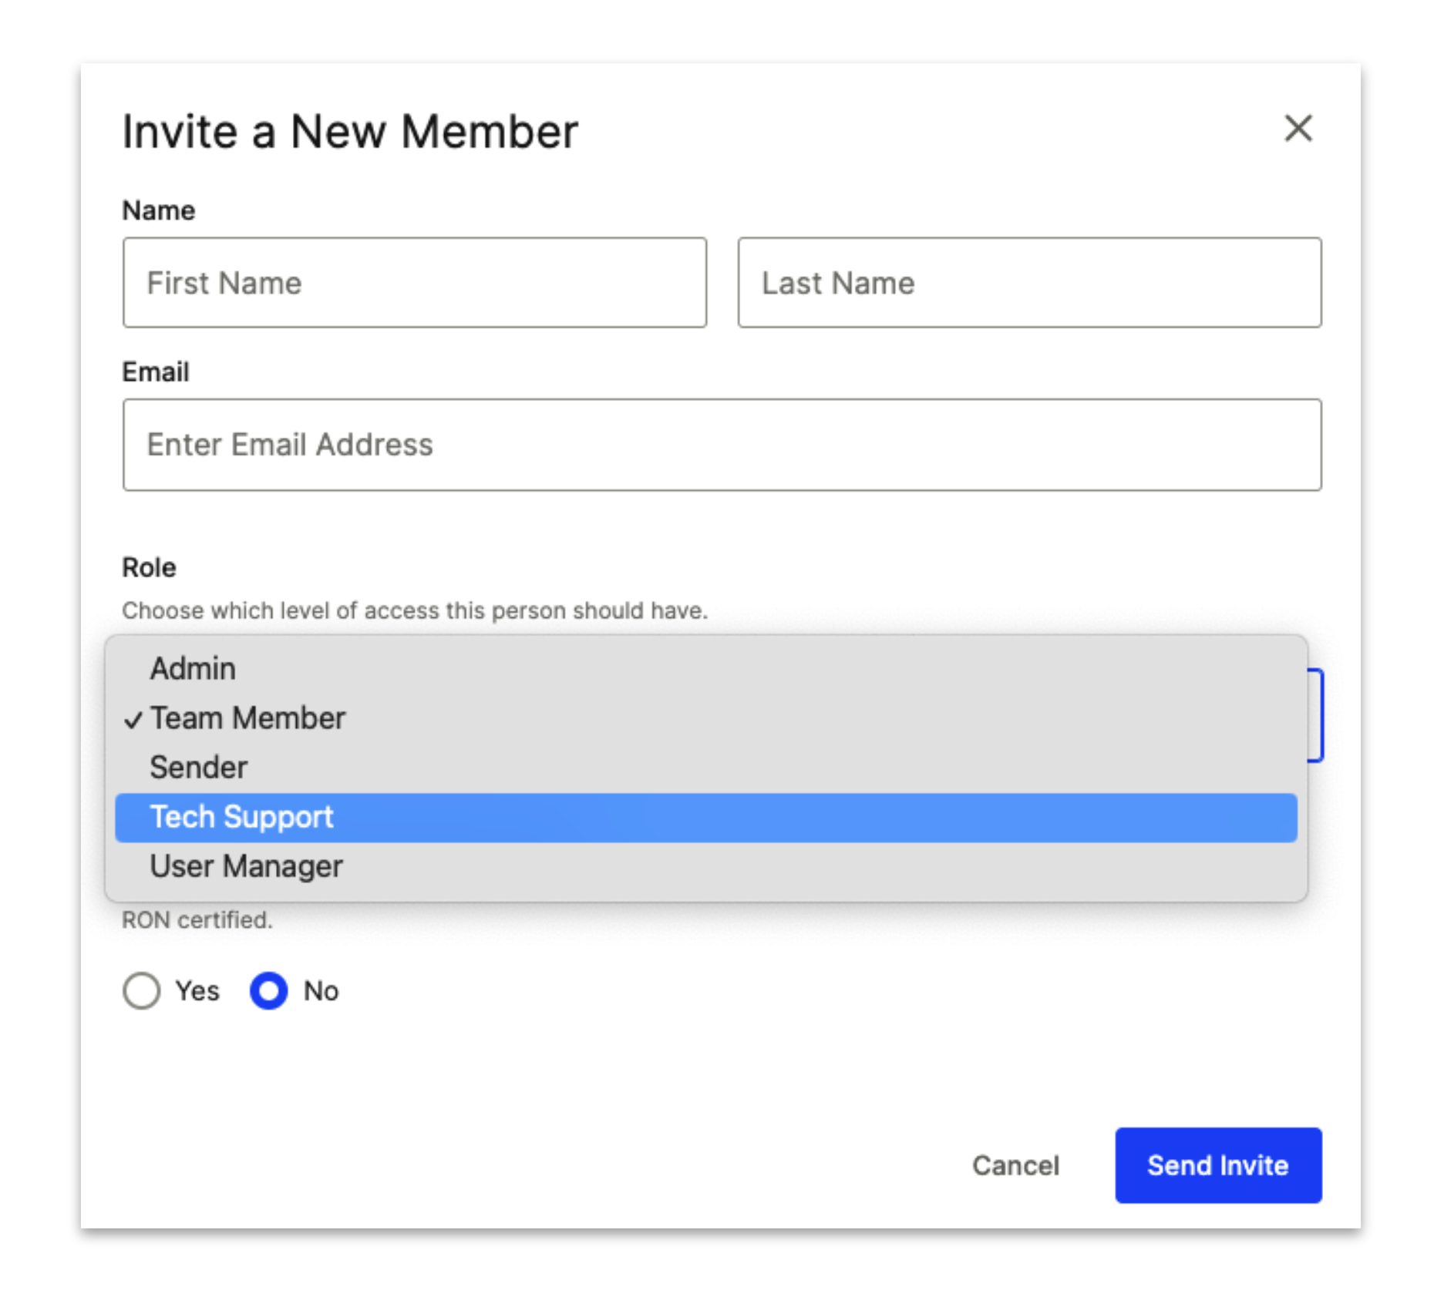
Task: Choose the User Manager role
Action: 705,866
